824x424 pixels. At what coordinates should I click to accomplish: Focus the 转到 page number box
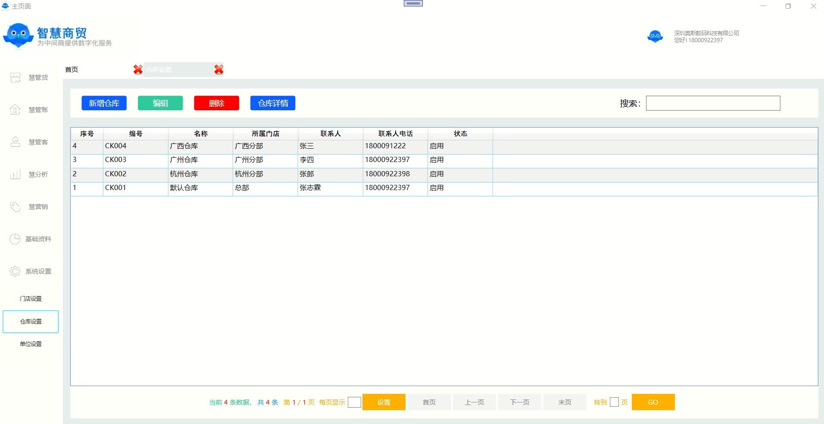coord(615,402)
